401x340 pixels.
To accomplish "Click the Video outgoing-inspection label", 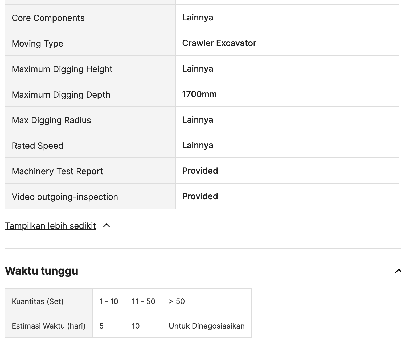I will click(x=65, y=197).
